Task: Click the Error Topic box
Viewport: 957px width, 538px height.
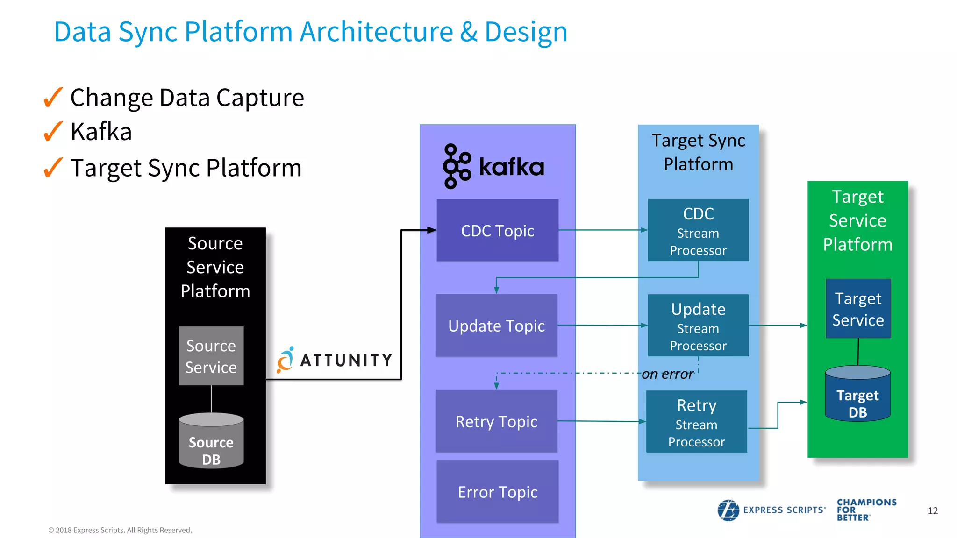Action: (497, 492)
